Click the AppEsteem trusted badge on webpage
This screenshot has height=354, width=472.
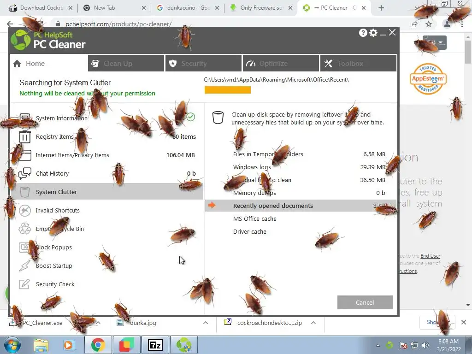click(428, 79)
